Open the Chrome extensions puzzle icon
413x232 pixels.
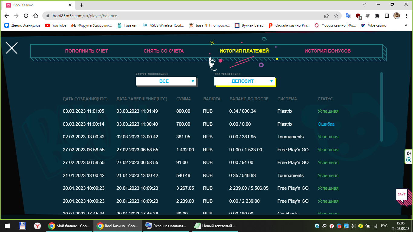pos(377,16)
